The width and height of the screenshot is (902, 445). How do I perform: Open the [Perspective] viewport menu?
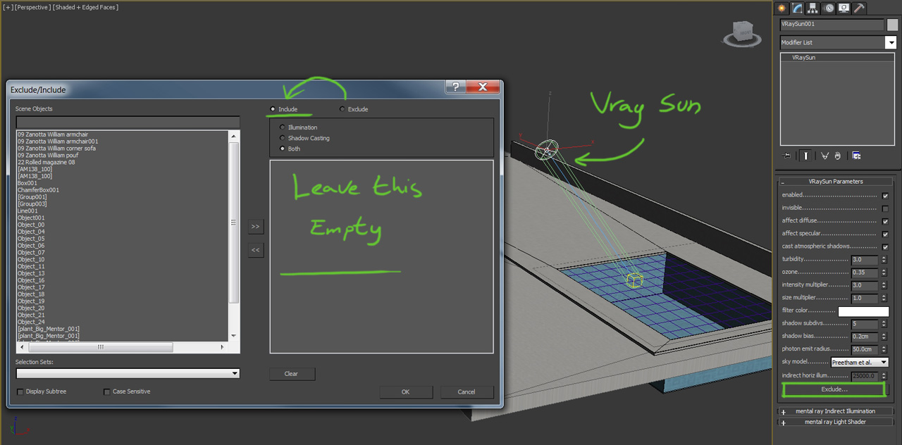coord(32,7)
